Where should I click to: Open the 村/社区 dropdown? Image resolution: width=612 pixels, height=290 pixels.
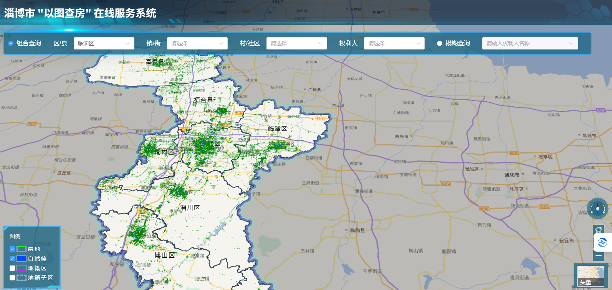click(296, 43)
